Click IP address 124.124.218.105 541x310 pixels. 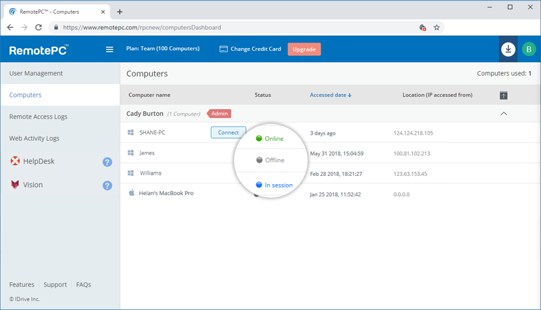pyautogui.click(x=413, y=133)
